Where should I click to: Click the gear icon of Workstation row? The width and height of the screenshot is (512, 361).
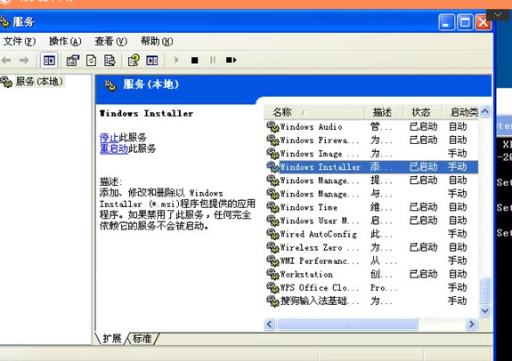272,274
